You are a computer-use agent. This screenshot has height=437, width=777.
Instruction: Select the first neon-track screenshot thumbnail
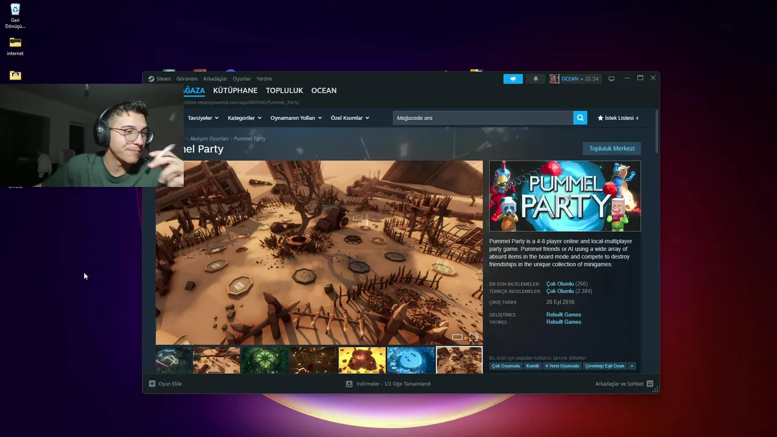(x=174, y=360)
